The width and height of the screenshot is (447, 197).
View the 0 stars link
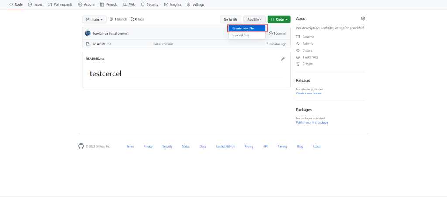307,51
